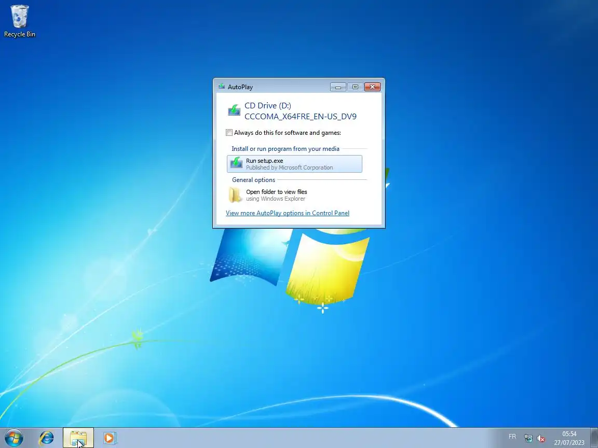
Task: Choose Open folder to view files
Action: tap(294, 195)
